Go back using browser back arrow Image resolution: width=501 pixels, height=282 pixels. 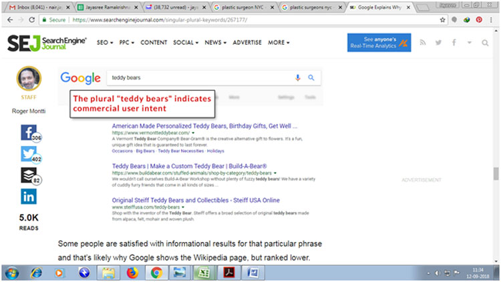10,20
